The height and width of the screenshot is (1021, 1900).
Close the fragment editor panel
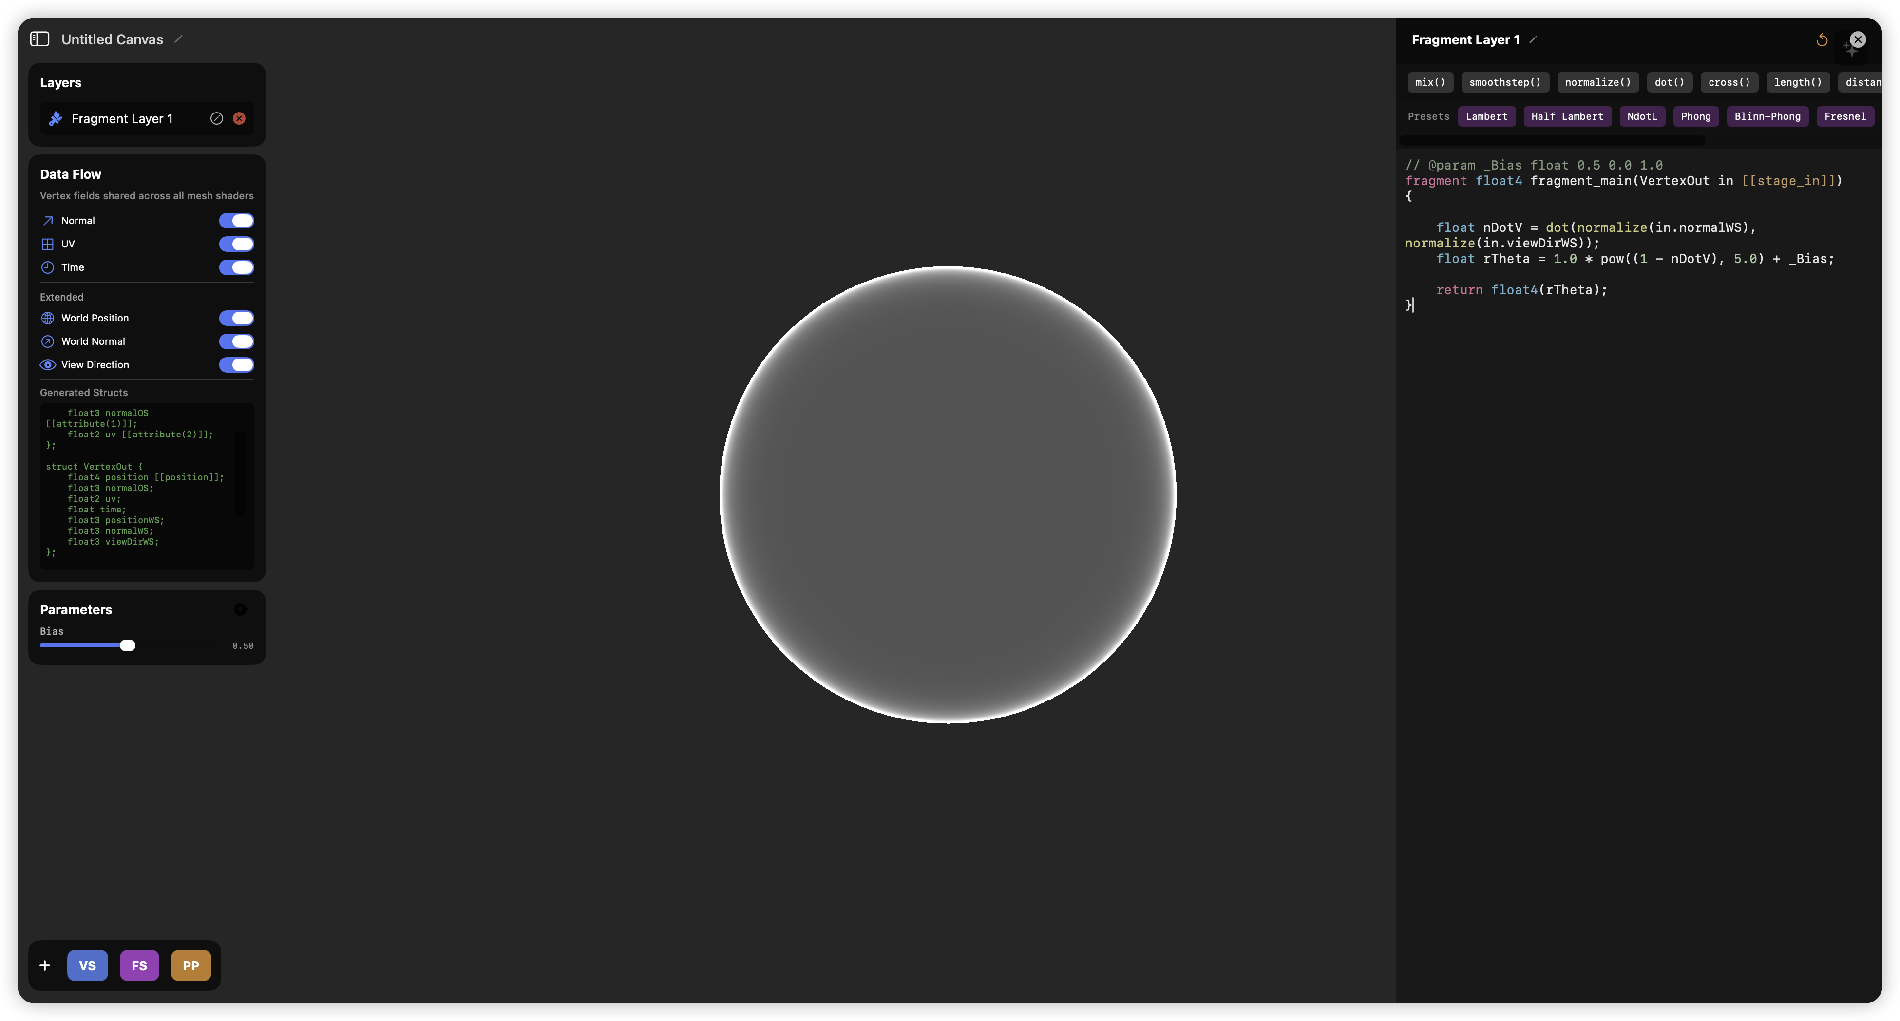click(x=1858, y=40)
